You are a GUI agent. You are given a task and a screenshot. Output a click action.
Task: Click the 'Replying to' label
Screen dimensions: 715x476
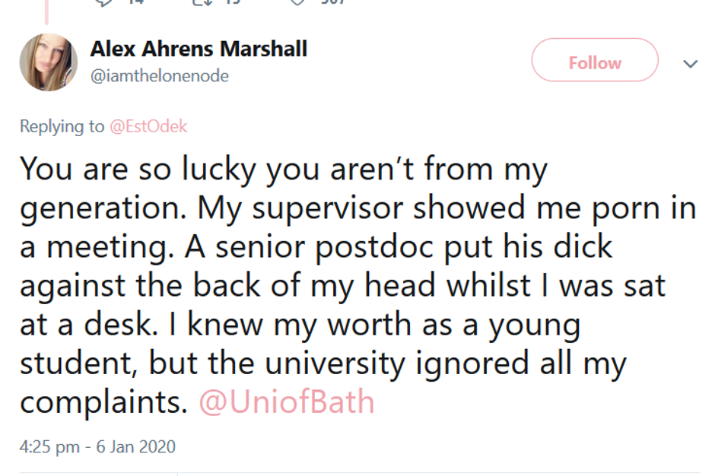point(62,126)
